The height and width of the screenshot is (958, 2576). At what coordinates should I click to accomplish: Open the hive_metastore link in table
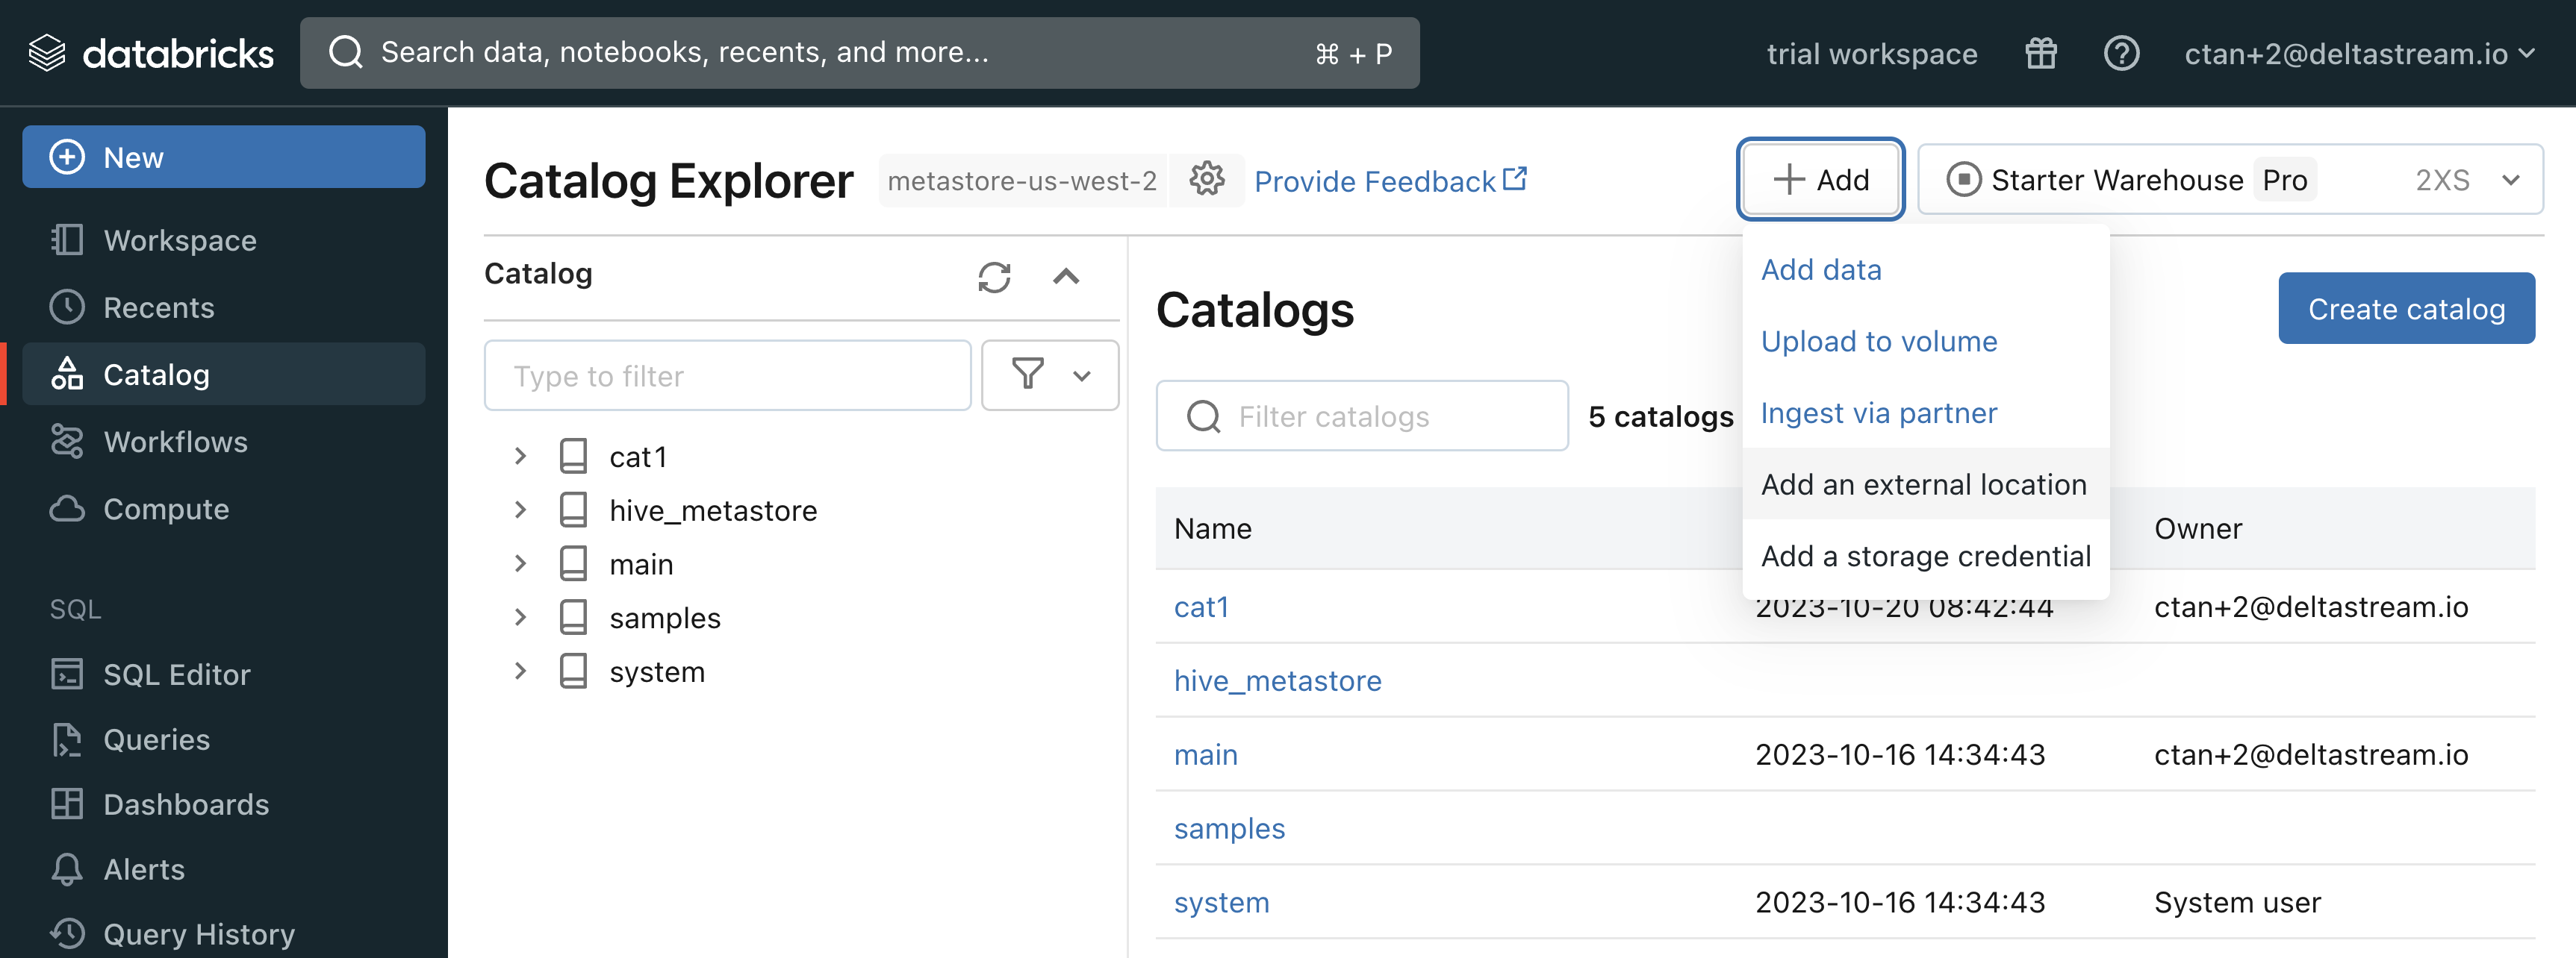pos(1277,681)
